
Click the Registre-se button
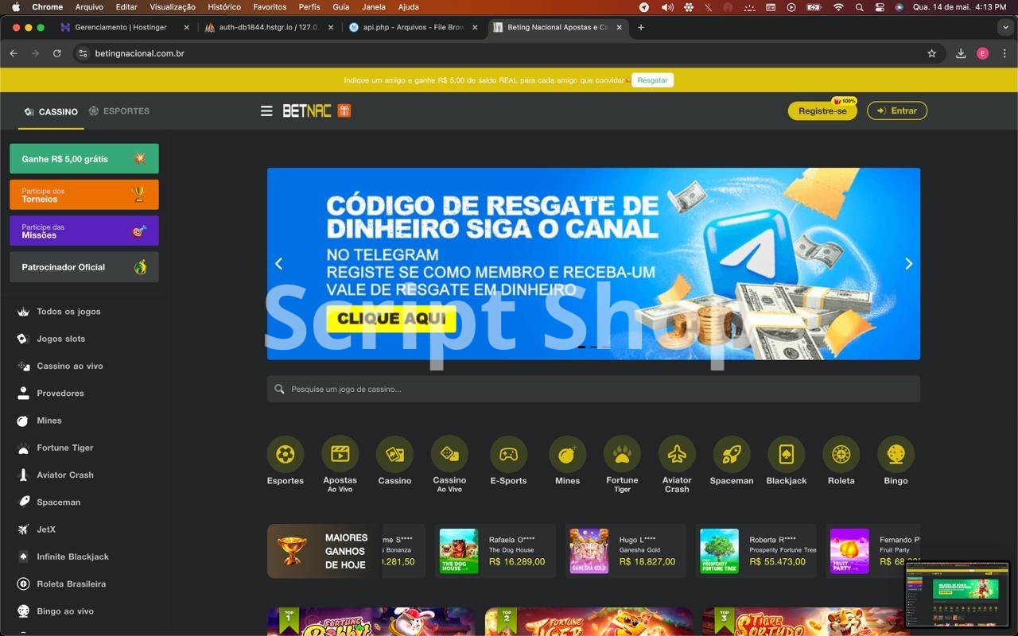click(x=822, y=111)
